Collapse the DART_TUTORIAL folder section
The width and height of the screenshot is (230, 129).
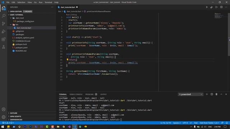(17, 15)
